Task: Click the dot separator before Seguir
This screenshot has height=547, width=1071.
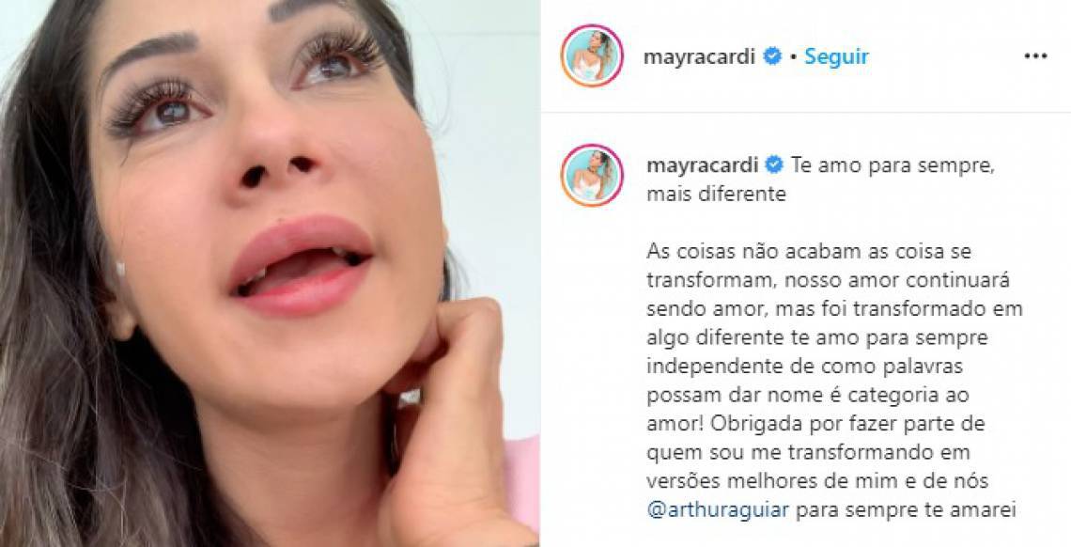Action: [x=794, y=57]
